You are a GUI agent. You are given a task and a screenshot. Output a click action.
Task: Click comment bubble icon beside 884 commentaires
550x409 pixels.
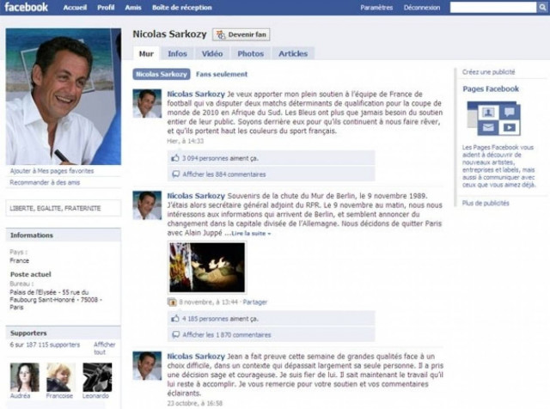[175, 174]
